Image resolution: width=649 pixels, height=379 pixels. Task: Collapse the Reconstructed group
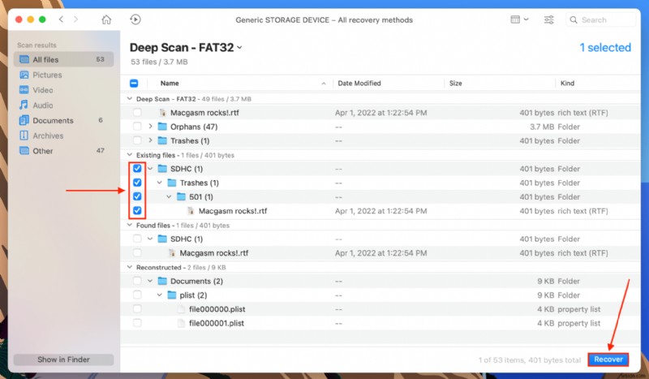pyautogui.click(x=130, y=267)
